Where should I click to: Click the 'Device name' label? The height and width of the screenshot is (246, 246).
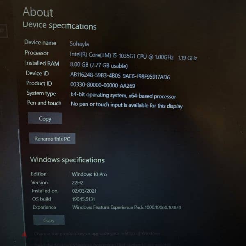pyautogui.click(x=40, y=43)
